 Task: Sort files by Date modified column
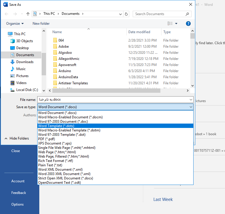[139, 32]
